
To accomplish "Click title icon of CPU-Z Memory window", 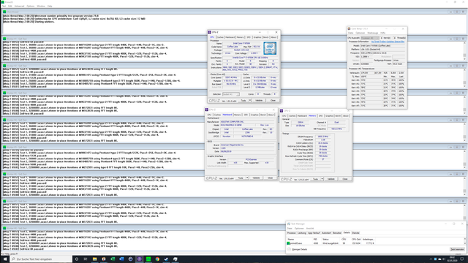I will (x=282, y=110).
